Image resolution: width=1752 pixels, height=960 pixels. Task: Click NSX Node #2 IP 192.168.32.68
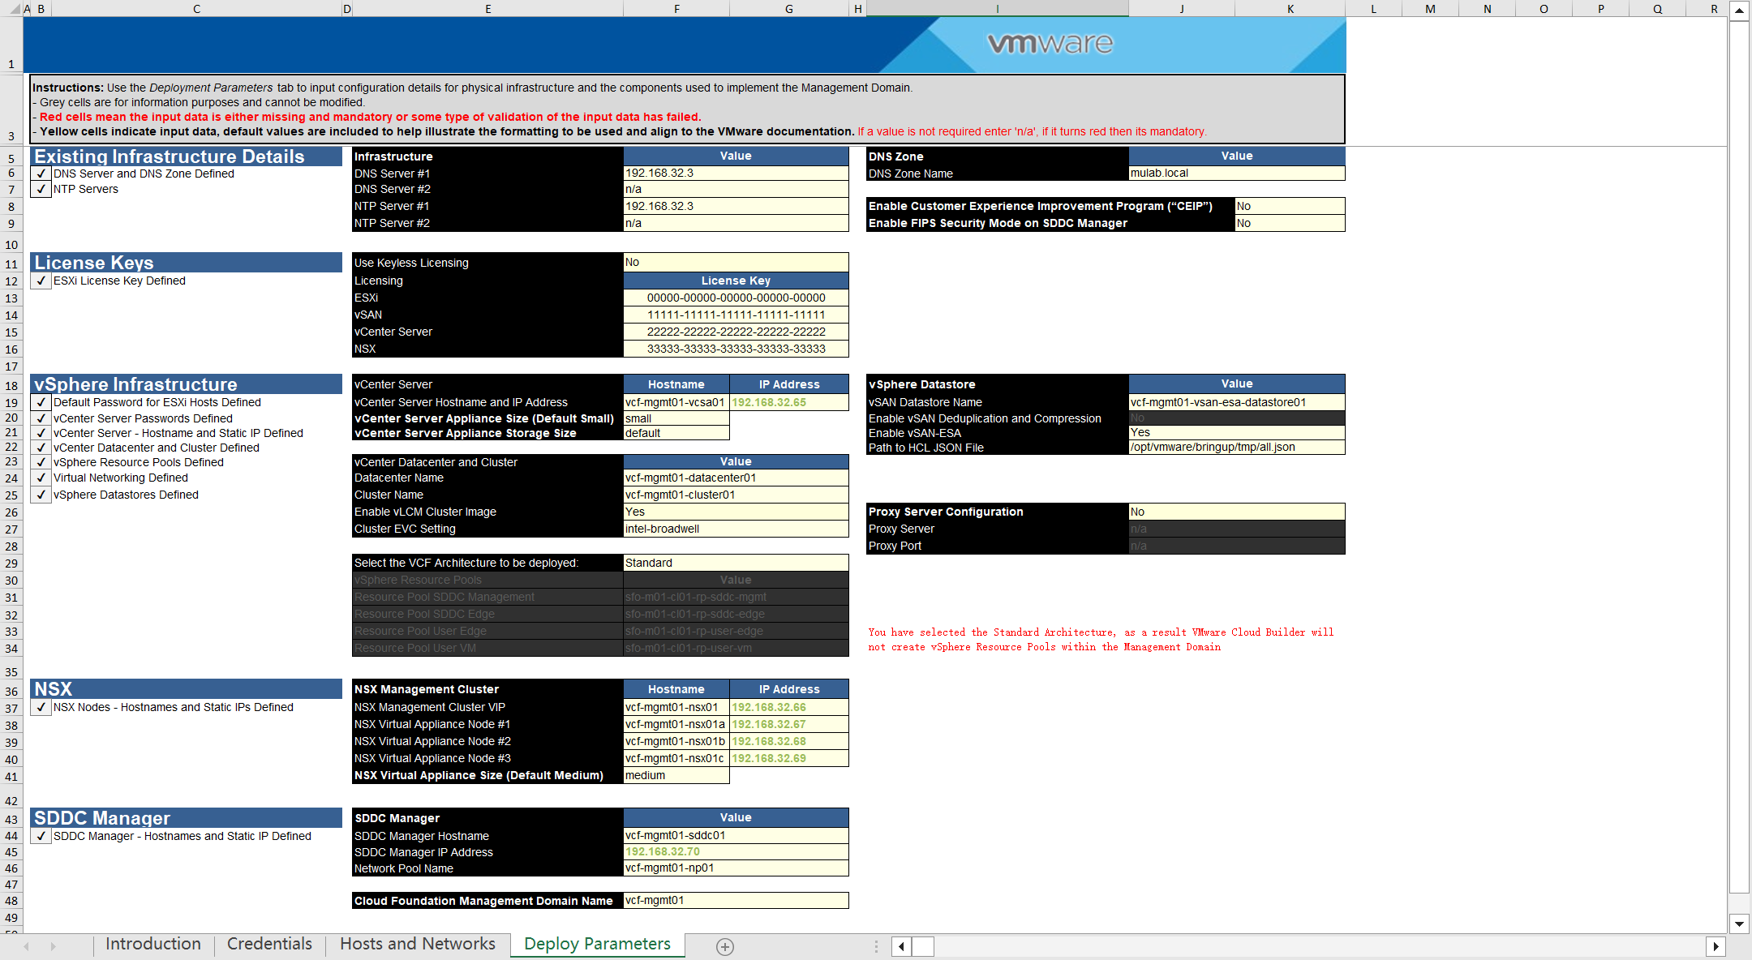(789, 741)
